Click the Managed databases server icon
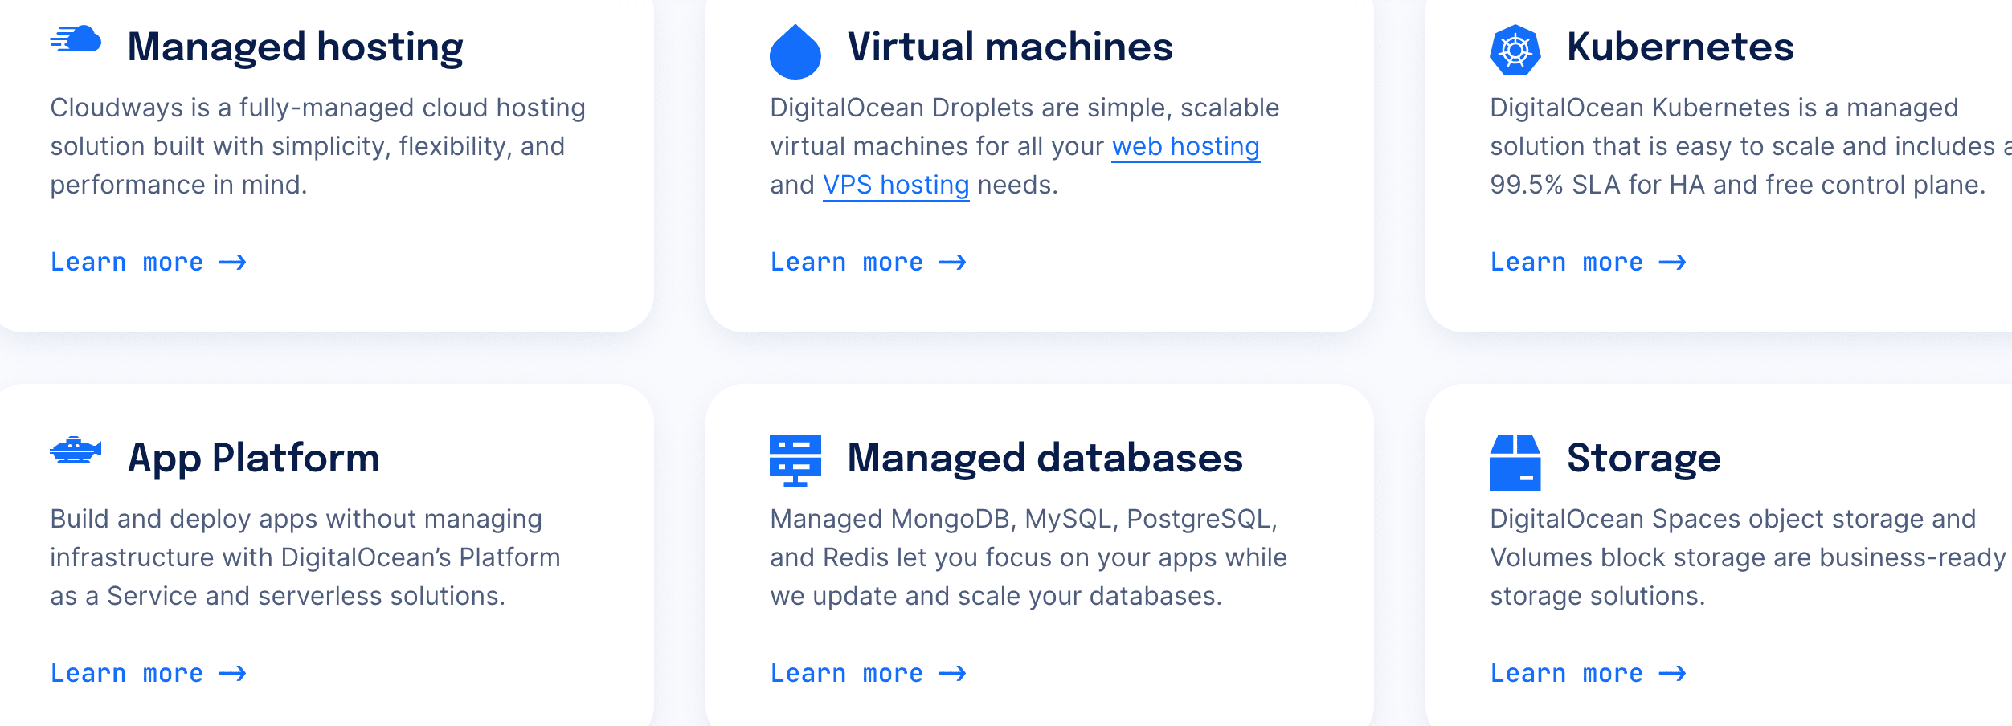Image resolution: width=2012 pixels, height=726 pixels. click(795, 461)
